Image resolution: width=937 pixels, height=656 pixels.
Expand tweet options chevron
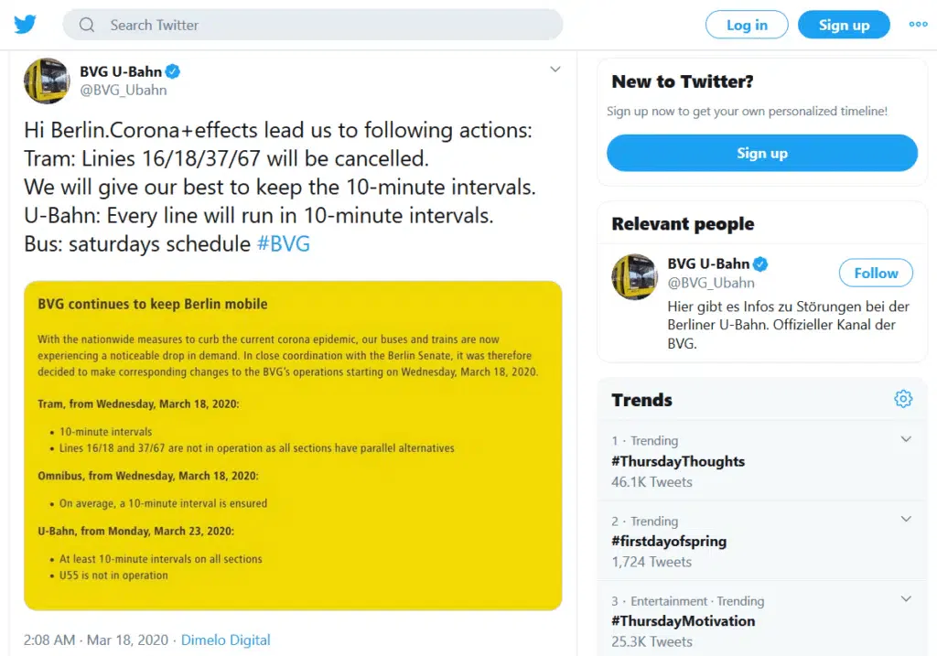pos(555,70)
